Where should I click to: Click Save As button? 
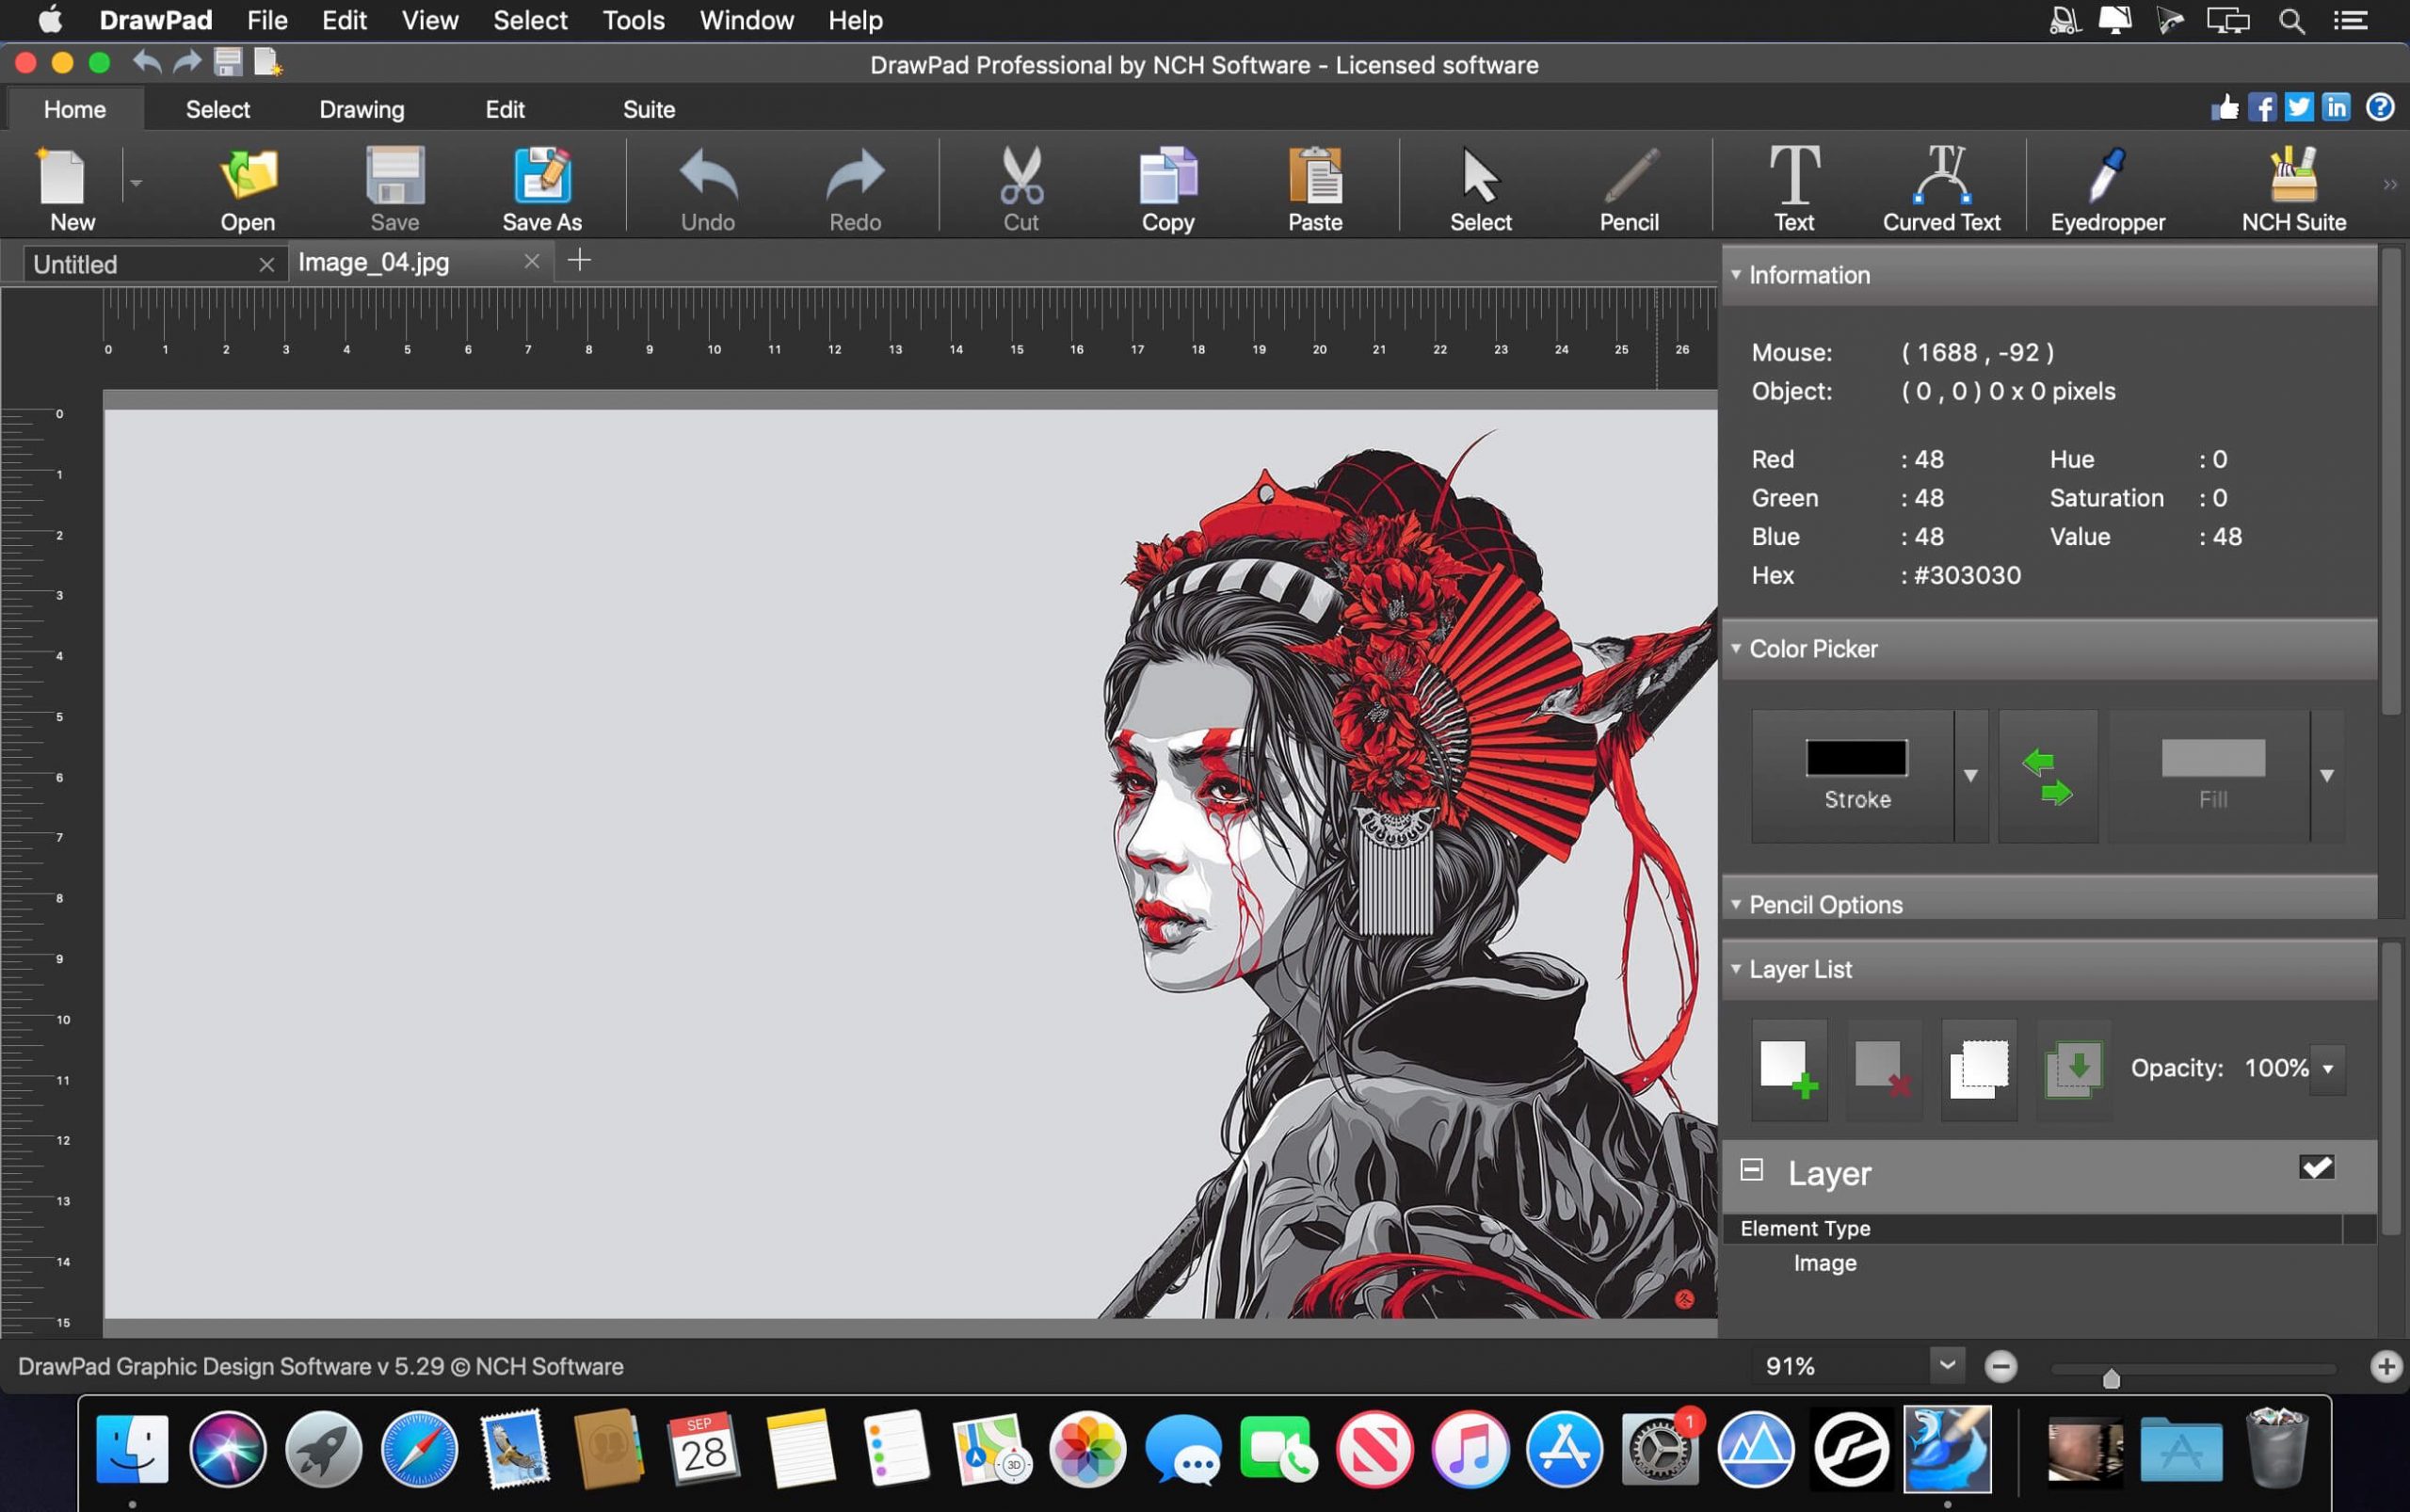tap(541, 186)
